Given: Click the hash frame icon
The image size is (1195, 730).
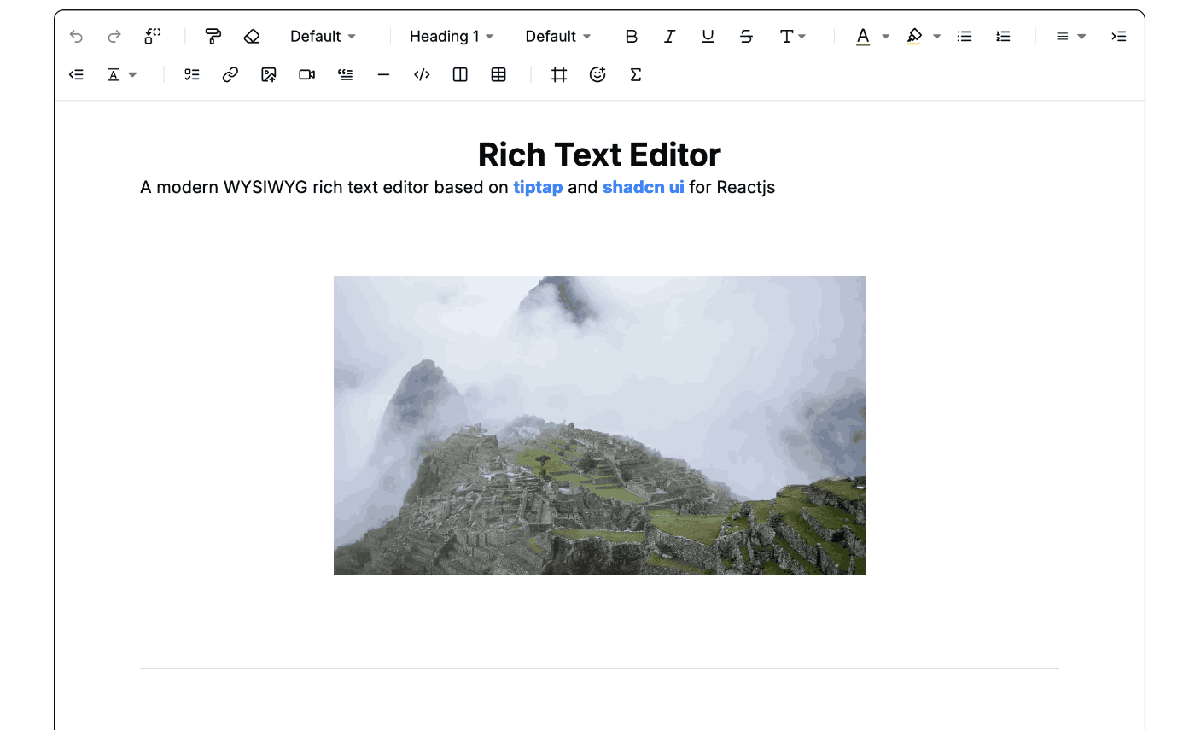Looking at the screenshot, I should pos(559,75).
